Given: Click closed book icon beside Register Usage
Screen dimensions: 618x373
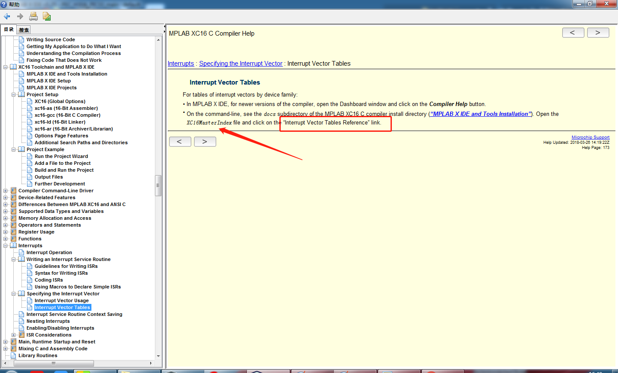Looking at the screenshot, I should coord(13,232).
